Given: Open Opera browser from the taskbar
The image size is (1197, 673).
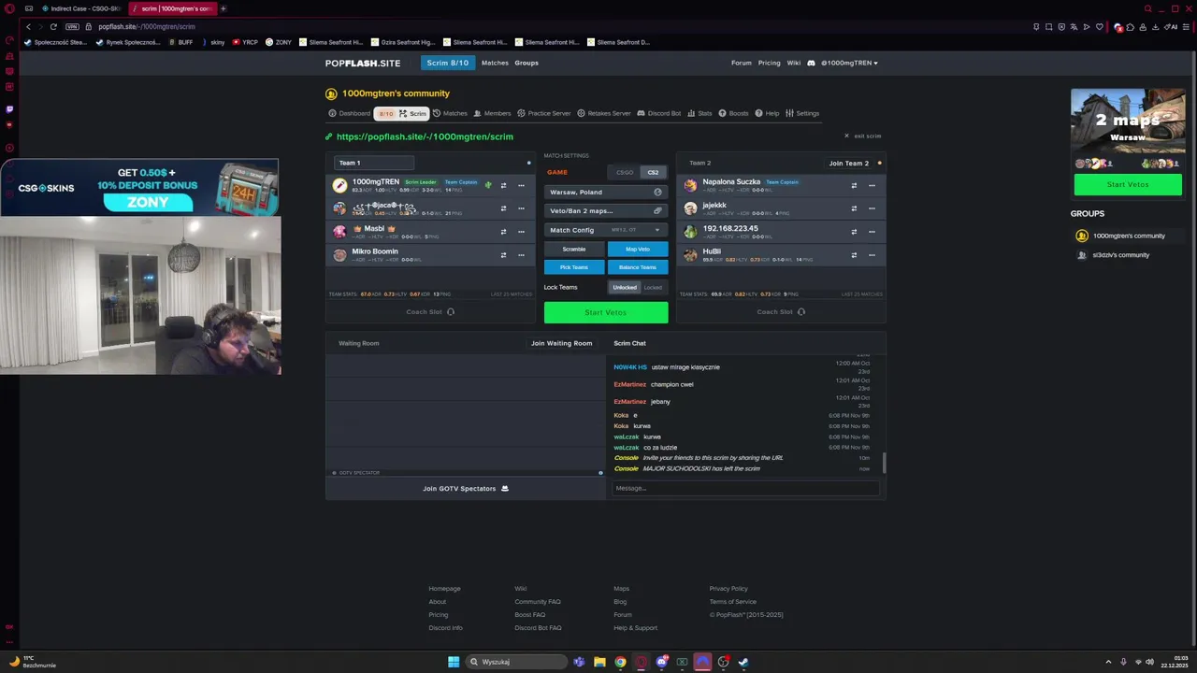Looking at the screenshot, I should tap(642, 662).
